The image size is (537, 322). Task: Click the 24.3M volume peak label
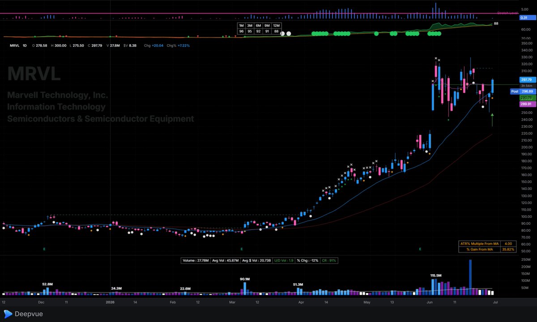[x=116, y=289]
